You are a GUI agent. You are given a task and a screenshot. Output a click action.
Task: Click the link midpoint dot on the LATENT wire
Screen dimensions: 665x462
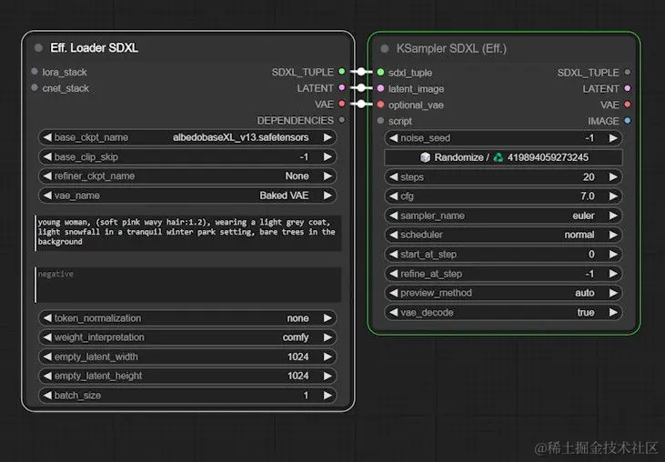pyautogui.click(x=361, y=87)
